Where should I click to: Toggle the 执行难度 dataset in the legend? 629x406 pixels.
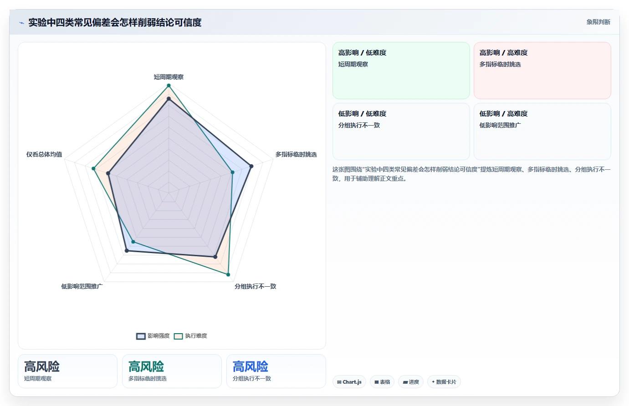point(190,336)
